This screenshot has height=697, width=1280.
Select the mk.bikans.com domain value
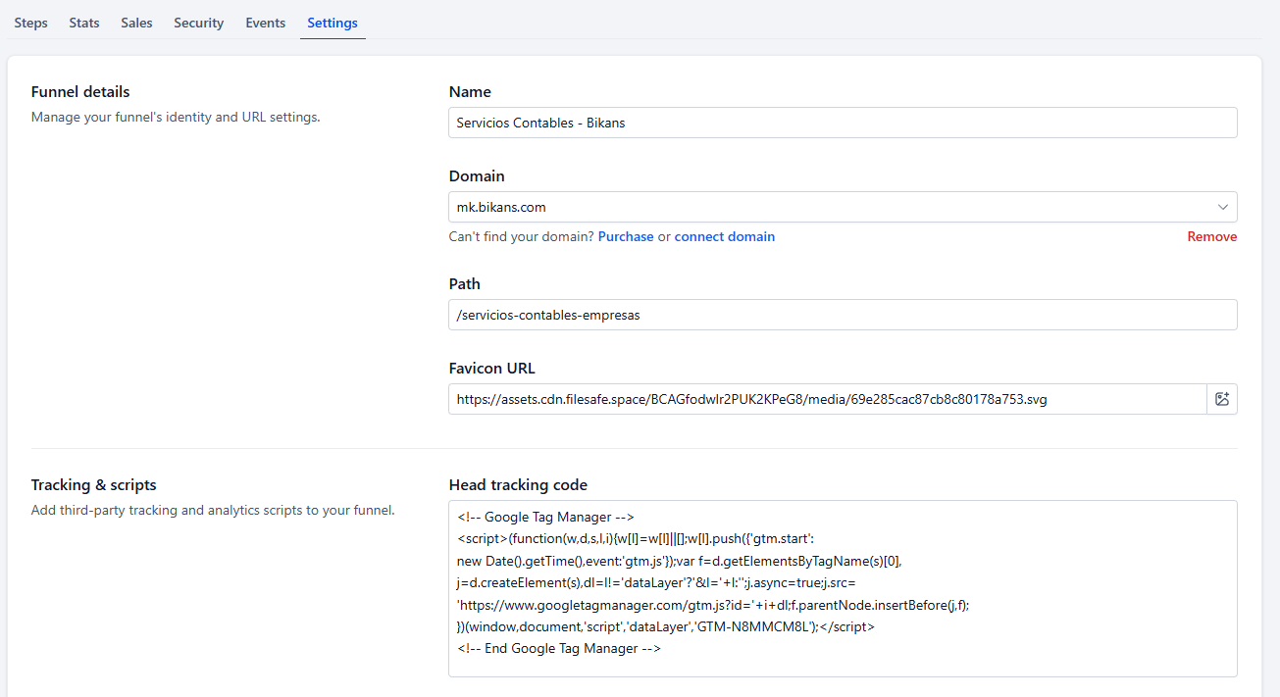click(501, 207)
